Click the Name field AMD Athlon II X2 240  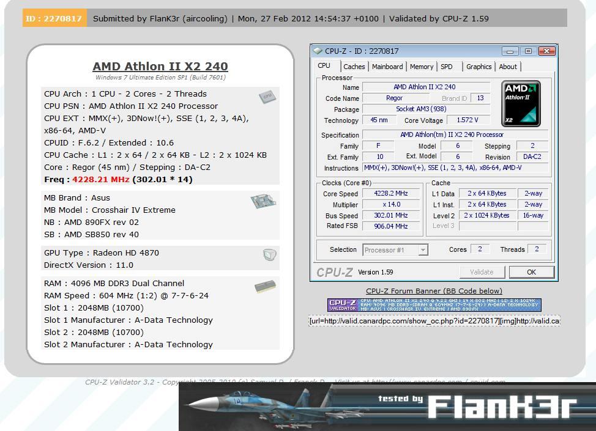click(x=426, y=87)
